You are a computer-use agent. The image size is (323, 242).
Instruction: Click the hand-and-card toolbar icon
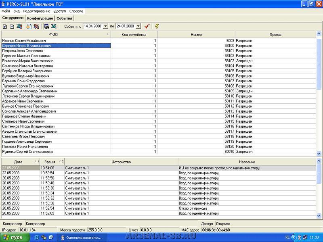(29, 26)
